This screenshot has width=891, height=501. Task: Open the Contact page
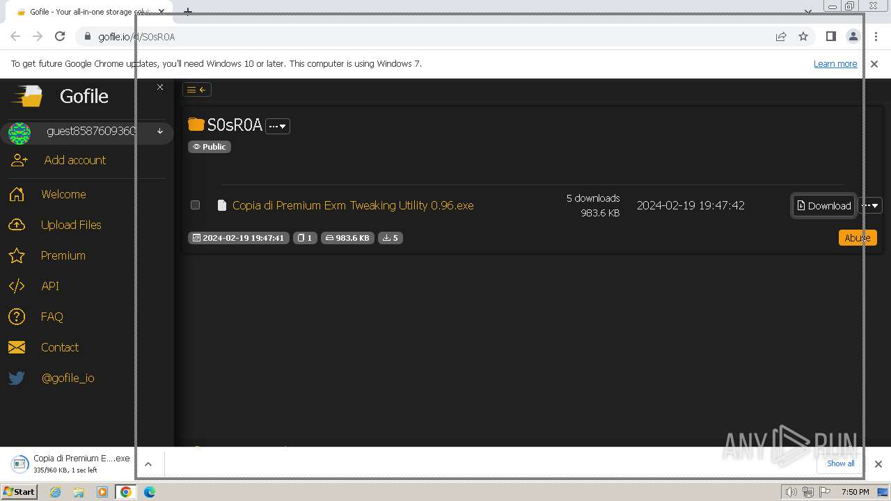tap(60, 347)
